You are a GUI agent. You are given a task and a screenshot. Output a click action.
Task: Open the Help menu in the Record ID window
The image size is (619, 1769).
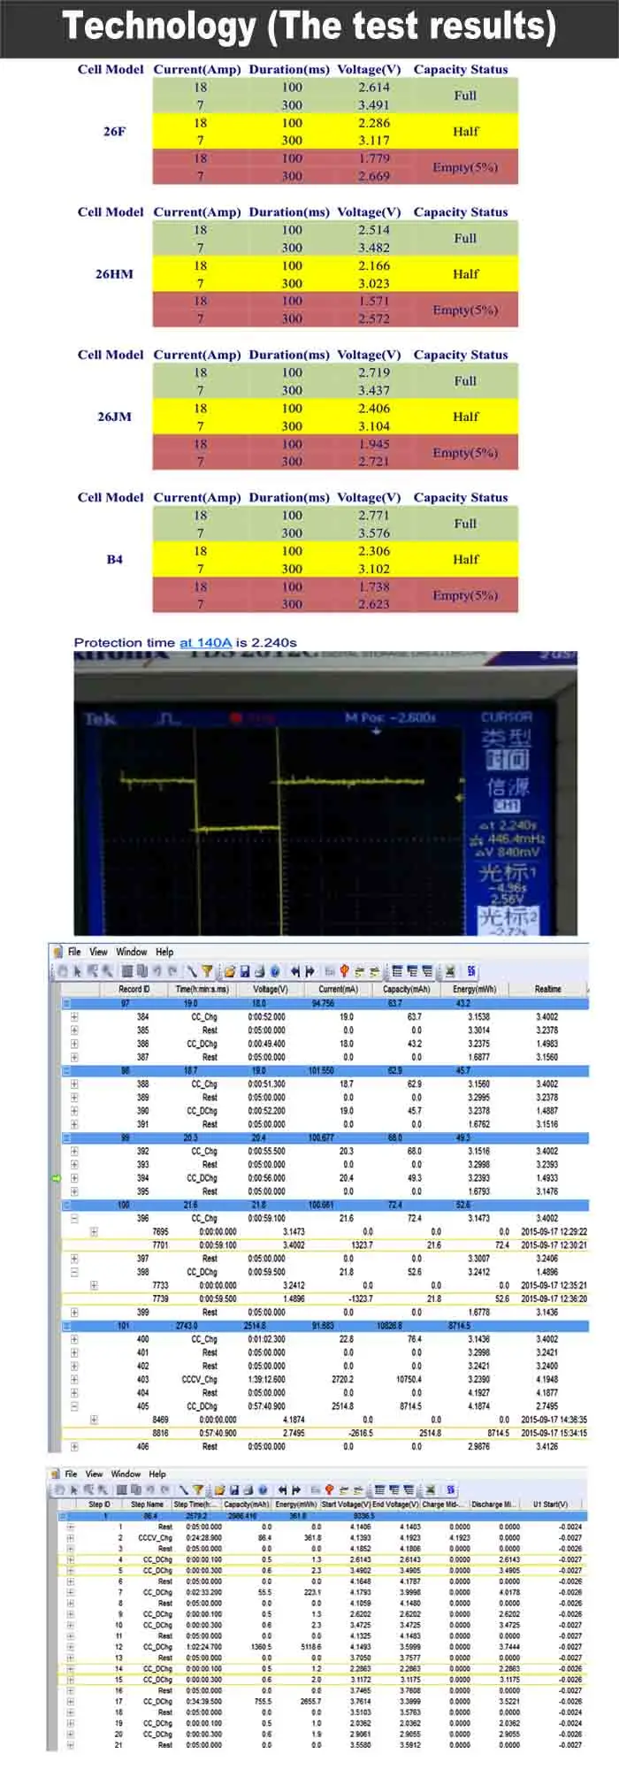click(164, 952)
